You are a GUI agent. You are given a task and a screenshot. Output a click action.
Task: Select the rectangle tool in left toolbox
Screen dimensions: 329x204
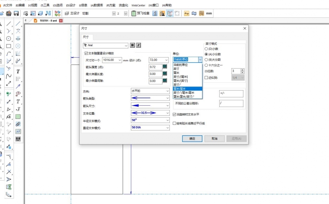tap(9, 46)
